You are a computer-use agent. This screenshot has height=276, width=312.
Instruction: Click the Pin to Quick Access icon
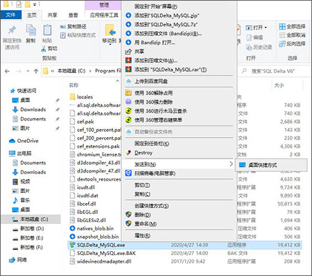[12, 30]
